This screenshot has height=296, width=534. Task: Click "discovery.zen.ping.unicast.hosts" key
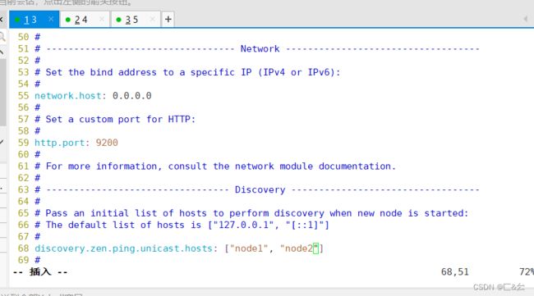(x=123, y=248)
